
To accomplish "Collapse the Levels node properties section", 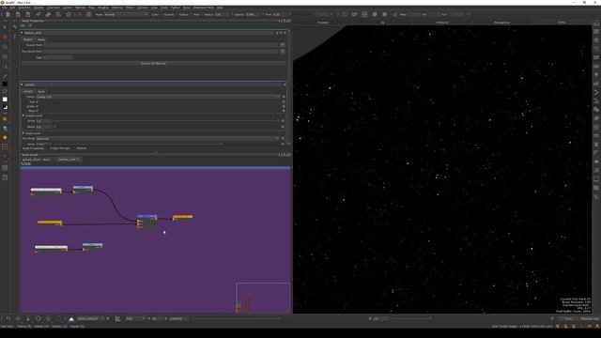I will pyautogui.click(x=23, y=84).
